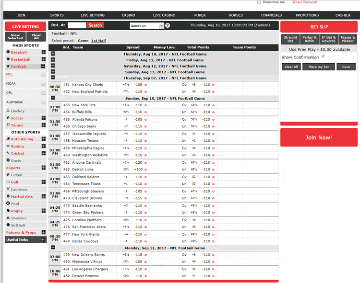Click the Cricket bat icon
This screenshot has height=283, width=360.
pos(8,153)
